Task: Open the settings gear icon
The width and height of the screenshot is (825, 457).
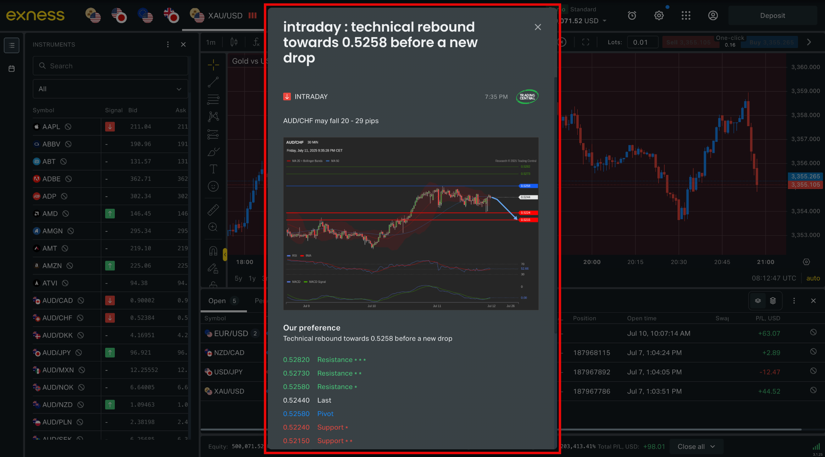Action: click(659, 16)
